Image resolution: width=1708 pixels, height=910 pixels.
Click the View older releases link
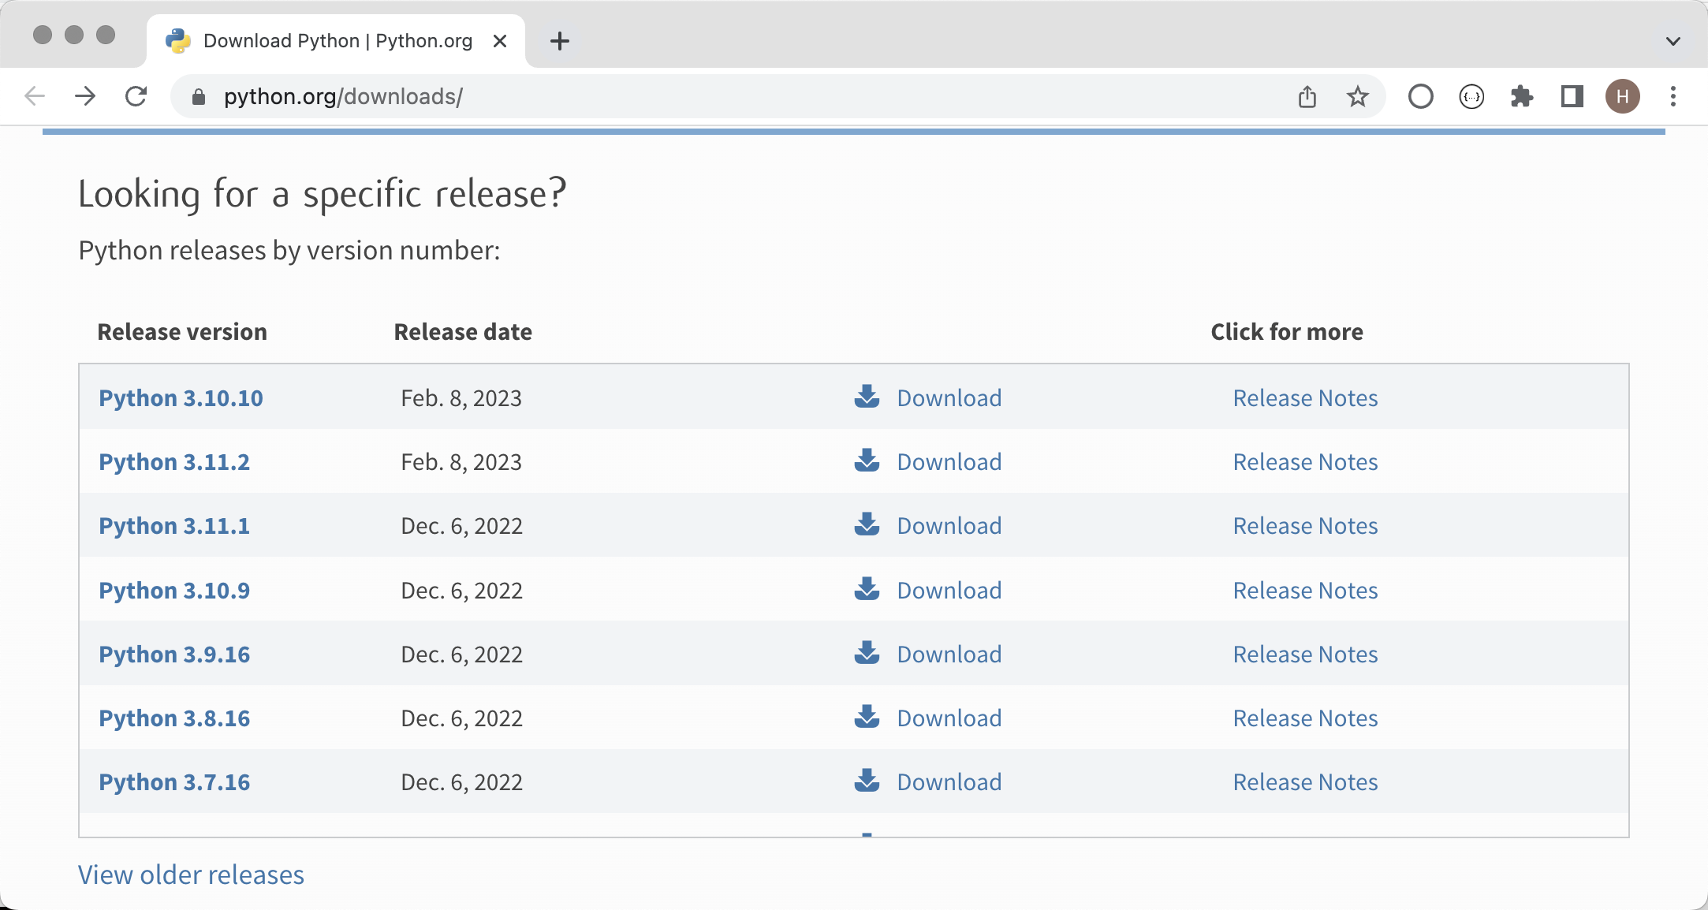190,875
